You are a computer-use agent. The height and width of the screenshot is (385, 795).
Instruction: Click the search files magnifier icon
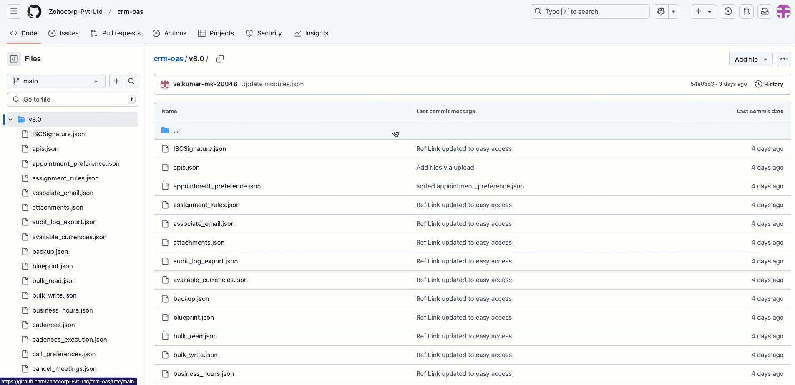pyautogui.click(x=131, y=81)
